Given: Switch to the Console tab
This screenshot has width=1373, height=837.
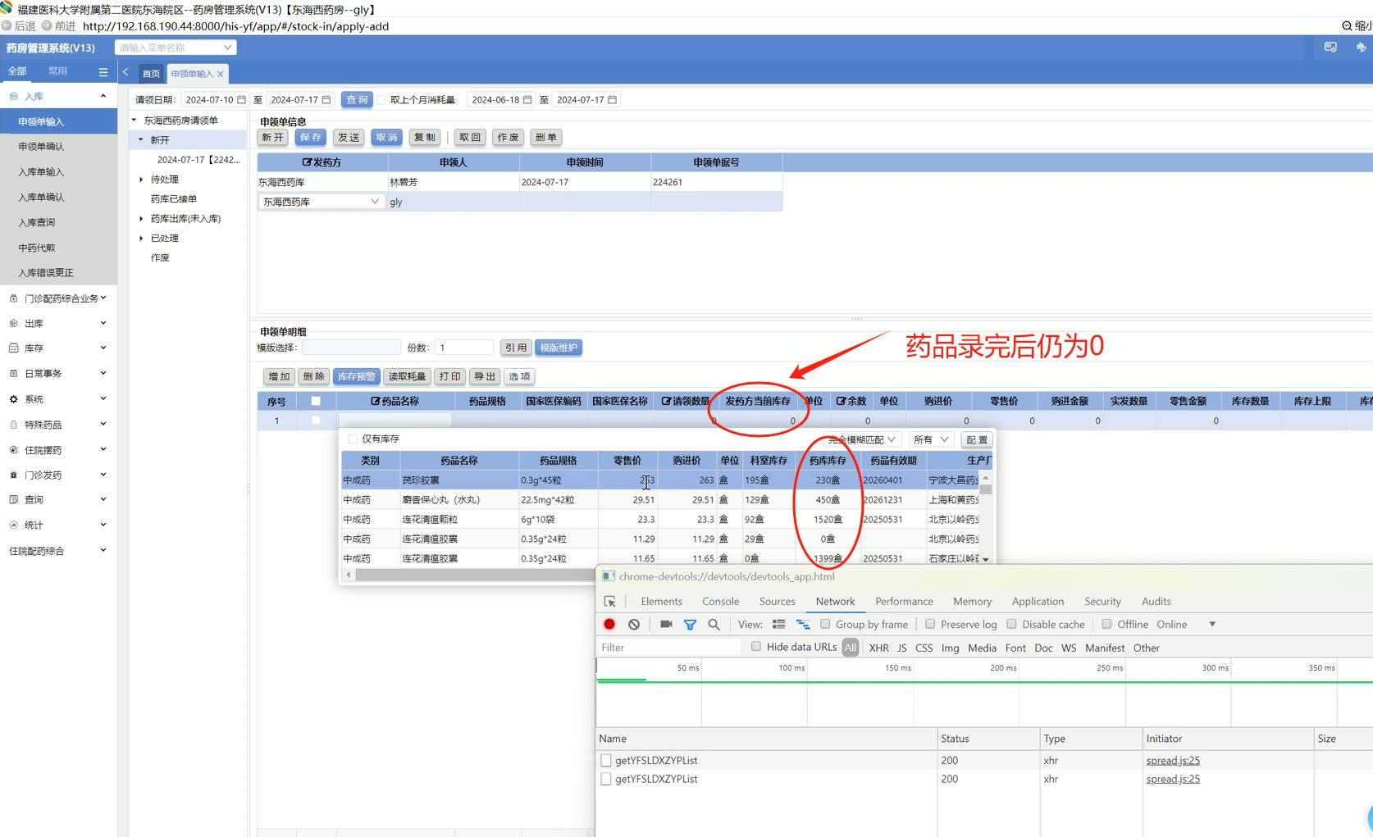Looking at the screenshot, I should pos(720,602).
